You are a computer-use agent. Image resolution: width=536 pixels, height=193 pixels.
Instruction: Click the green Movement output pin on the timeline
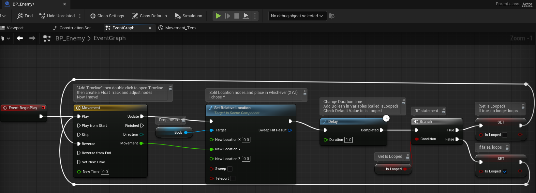pos(141,143)
